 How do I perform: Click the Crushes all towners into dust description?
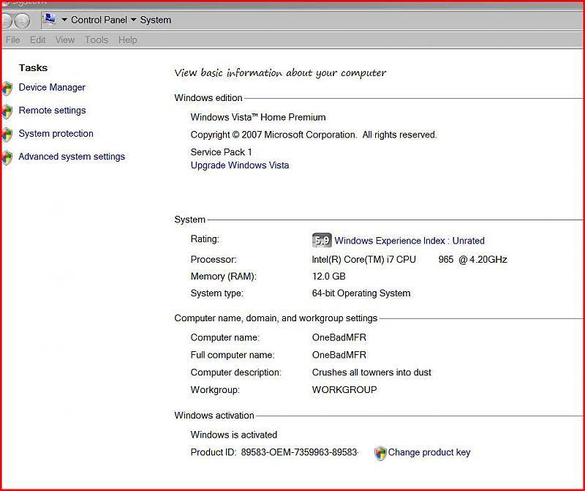coord(371,372)
